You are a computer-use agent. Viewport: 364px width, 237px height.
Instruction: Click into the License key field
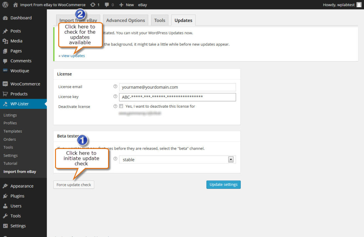click(x=177, y=97)
